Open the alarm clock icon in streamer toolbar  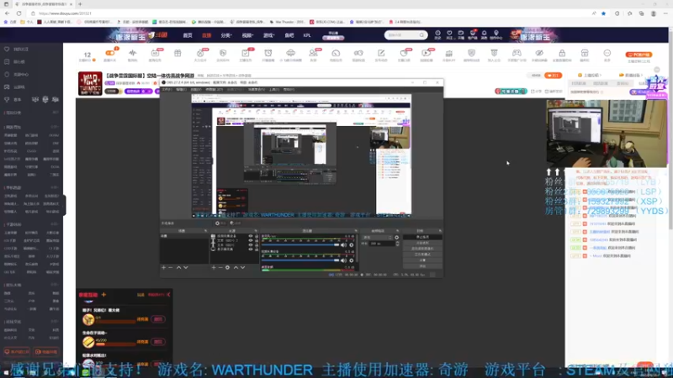268,53
